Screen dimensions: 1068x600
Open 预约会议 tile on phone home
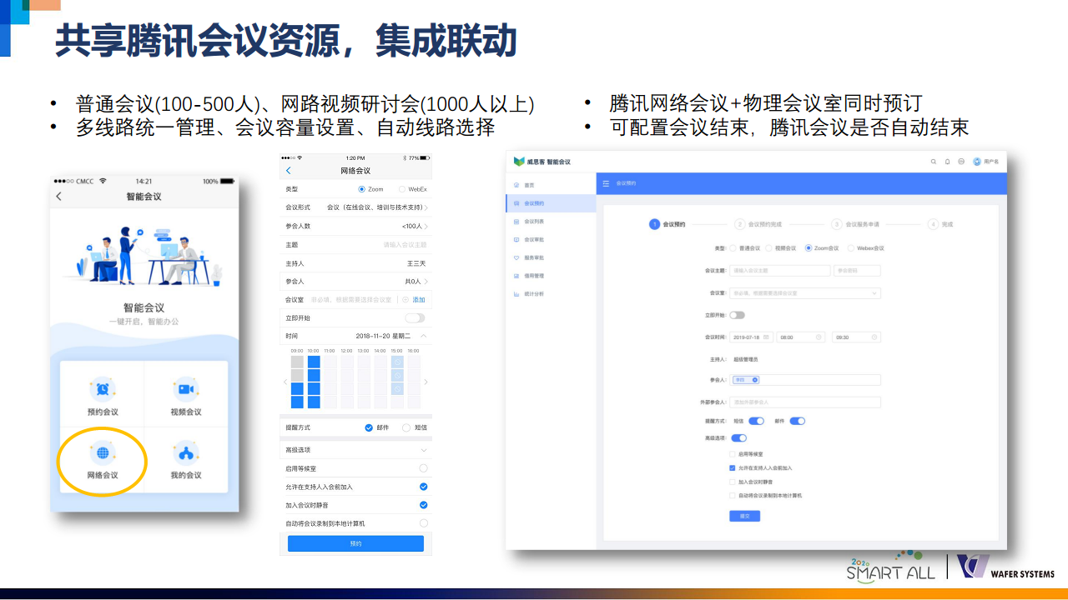pyautogui.click(x=103, y=396)
